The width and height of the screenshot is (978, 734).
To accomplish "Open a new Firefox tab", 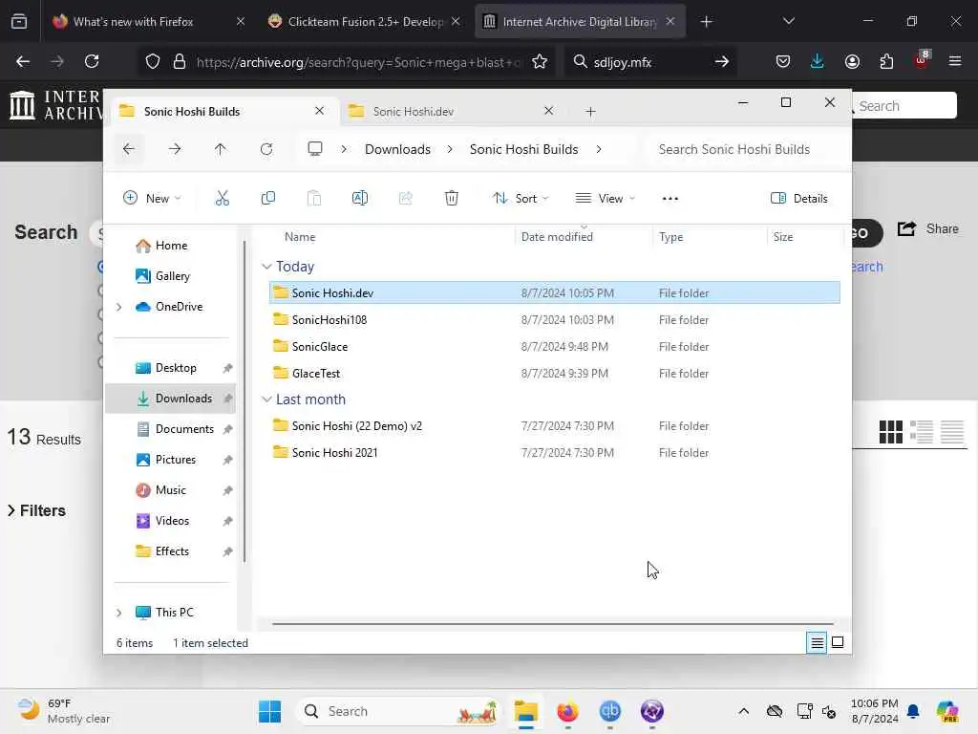I will [706, 22].
